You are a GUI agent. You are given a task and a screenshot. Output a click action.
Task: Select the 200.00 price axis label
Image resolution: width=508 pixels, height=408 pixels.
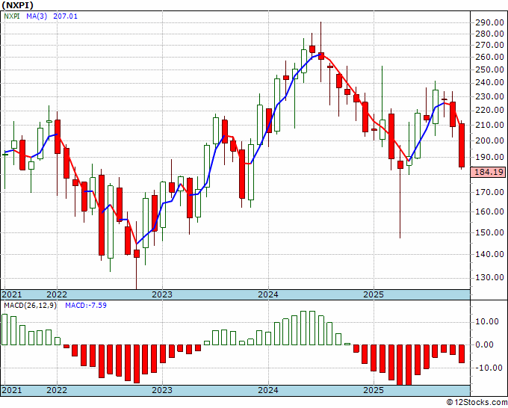pyautogui.click(x=489, y=140)
